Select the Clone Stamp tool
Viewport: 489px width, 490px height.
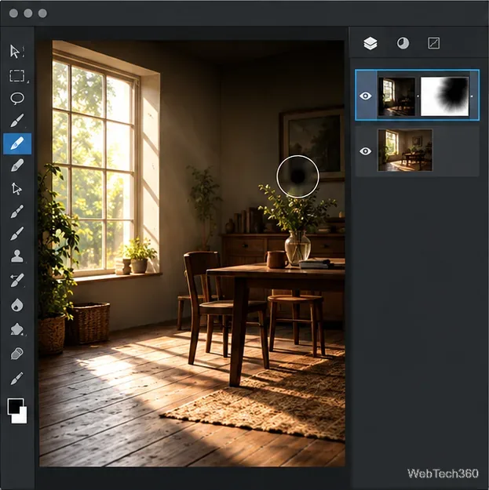[17, 256]
